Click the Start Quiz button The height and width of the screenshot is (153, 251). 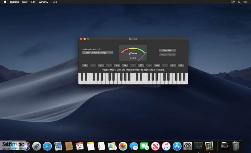tap(168, 50)
